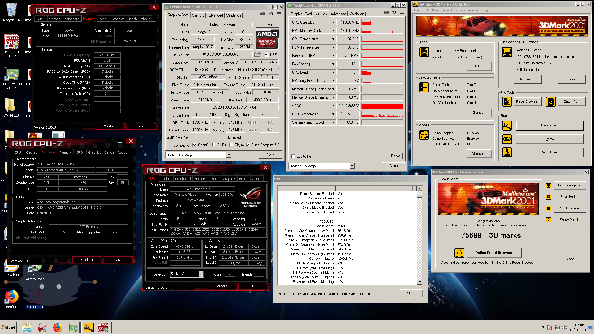Screen dimensions: 594x334
Task: Expand GPU Temperature sensor dropdown
Action: click(x=333, y=39)
